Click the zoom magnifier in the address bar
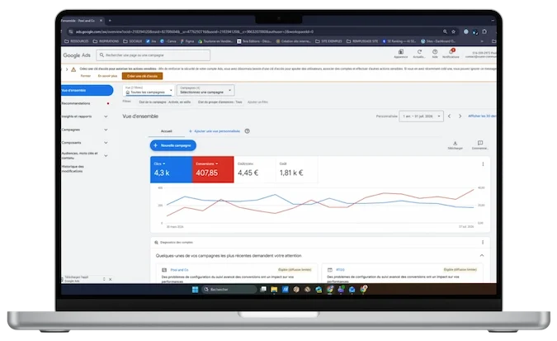The height and width of the screenshot is (341, 557). point(445,31)
